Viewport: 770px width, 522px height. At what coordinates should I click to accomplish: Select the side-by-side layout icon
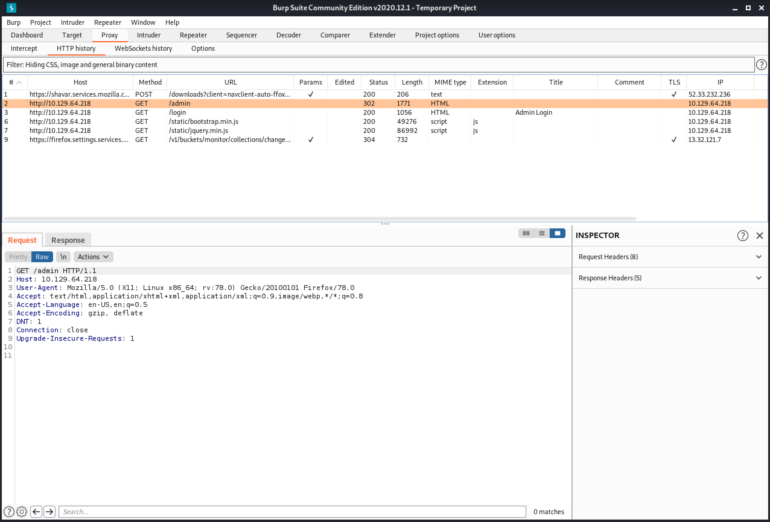[x=526, y=233]
